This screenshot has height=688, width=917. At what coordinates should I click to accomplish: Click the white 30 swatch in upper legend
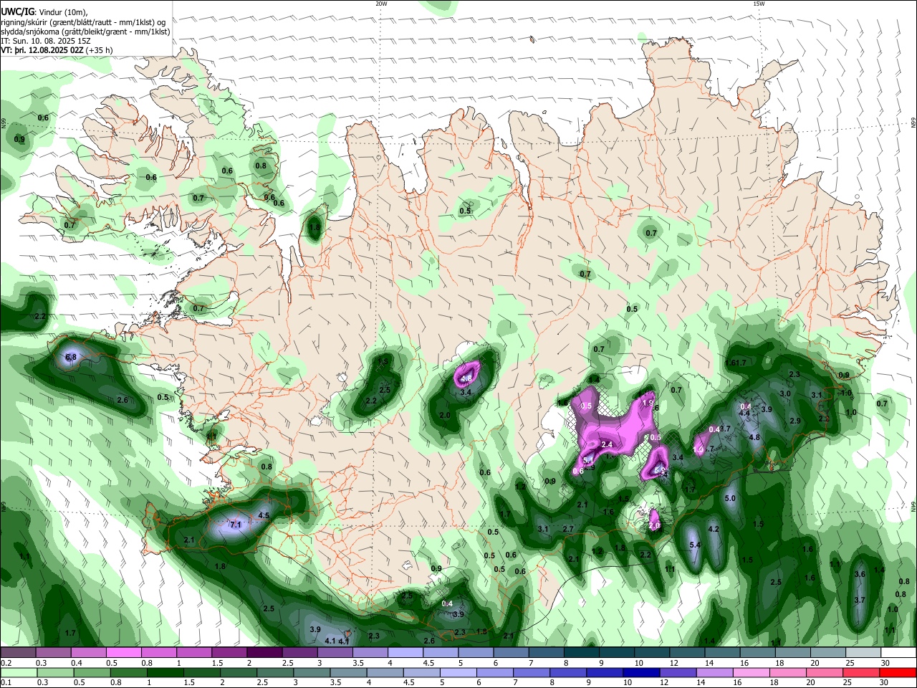coord(898,653)
